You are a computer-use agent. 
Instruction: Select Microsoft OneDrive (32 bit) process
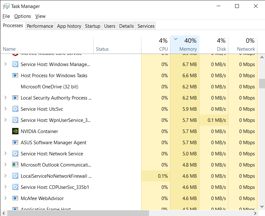pos(49,87)
